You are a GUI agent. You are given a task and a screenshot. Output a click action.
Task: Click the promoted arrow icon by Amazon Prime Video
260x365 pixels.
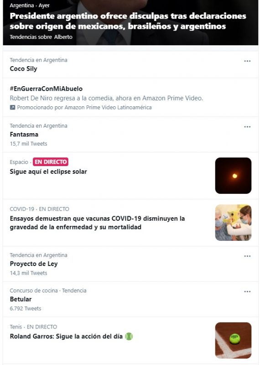[x=12, y=107]
